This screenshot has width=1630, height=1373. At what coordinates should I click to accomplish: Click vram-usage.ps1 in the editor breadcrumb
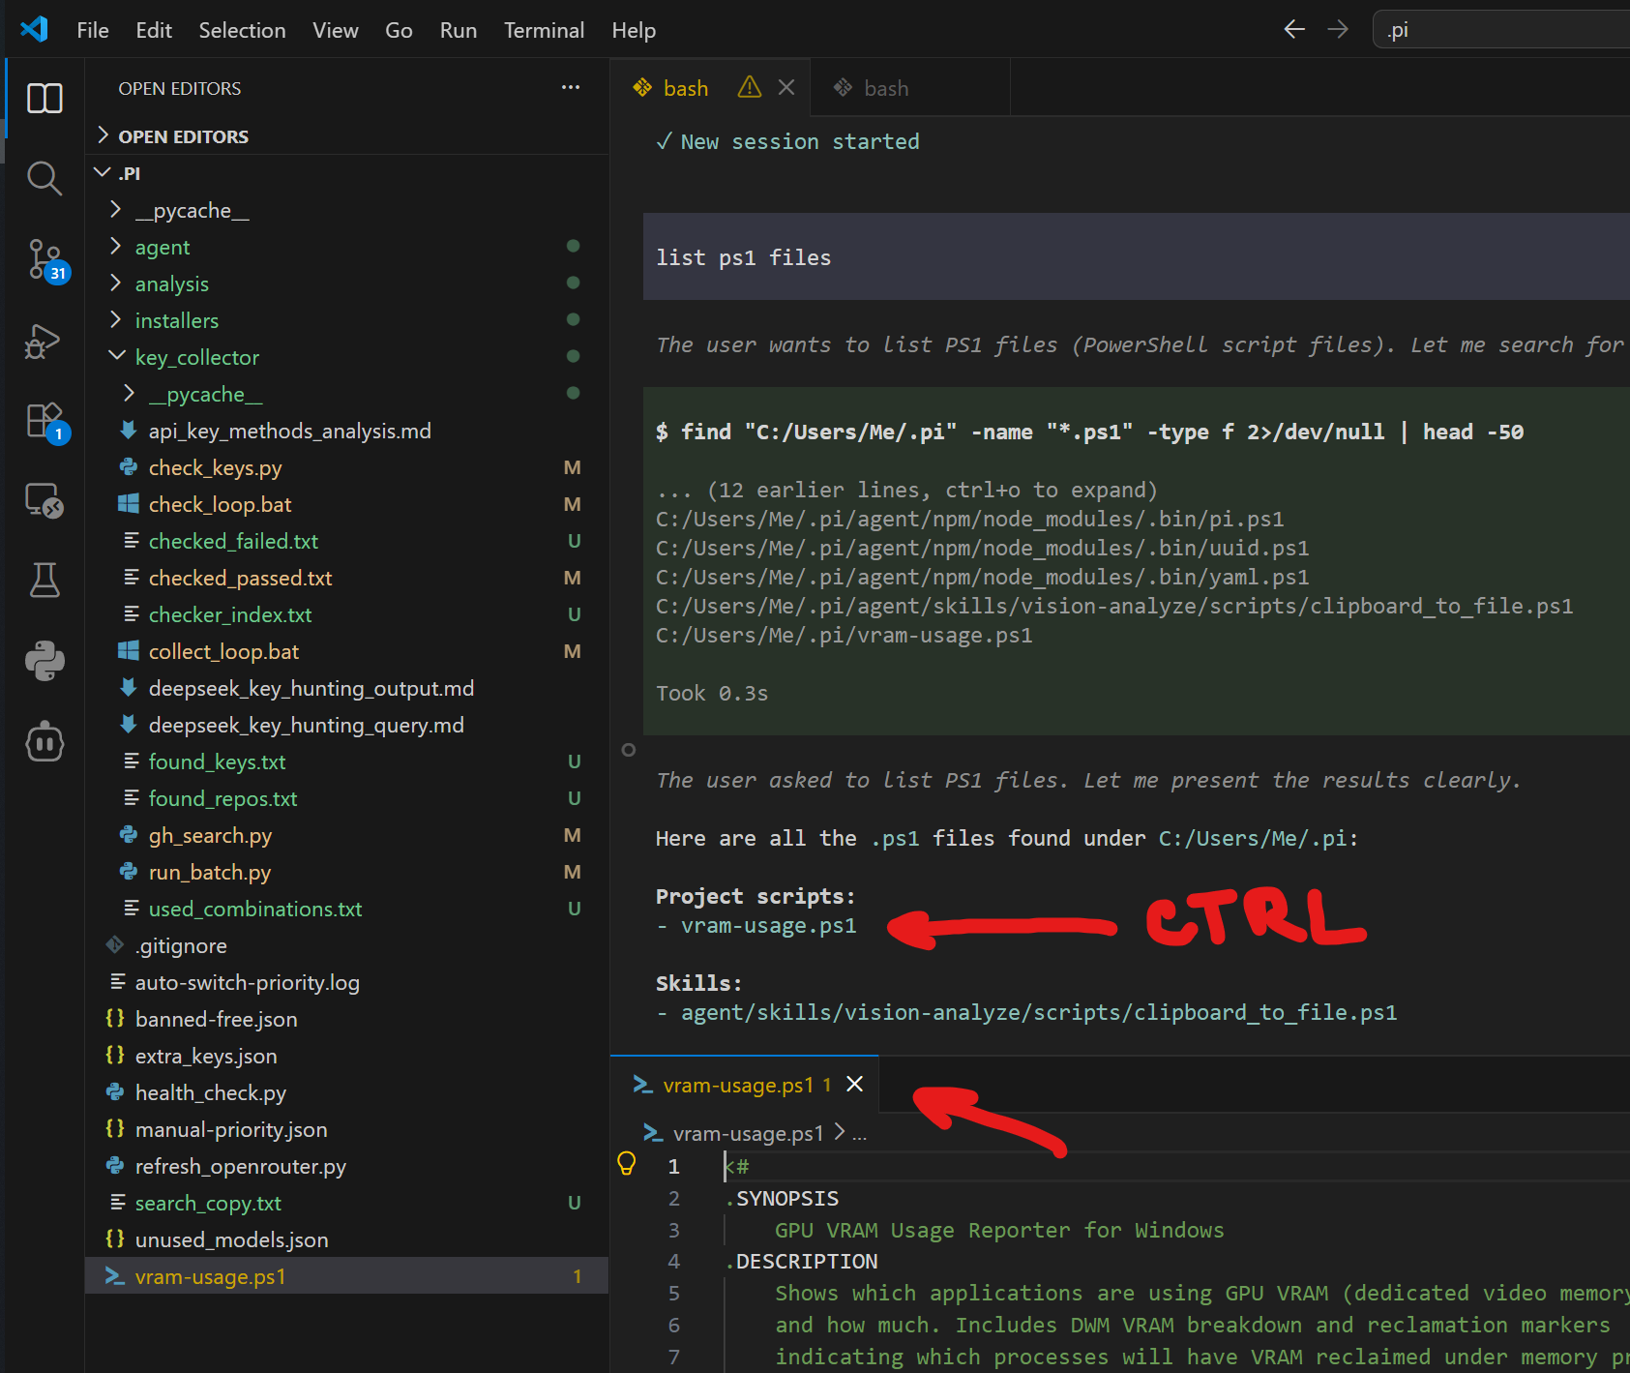point(748,1133)
